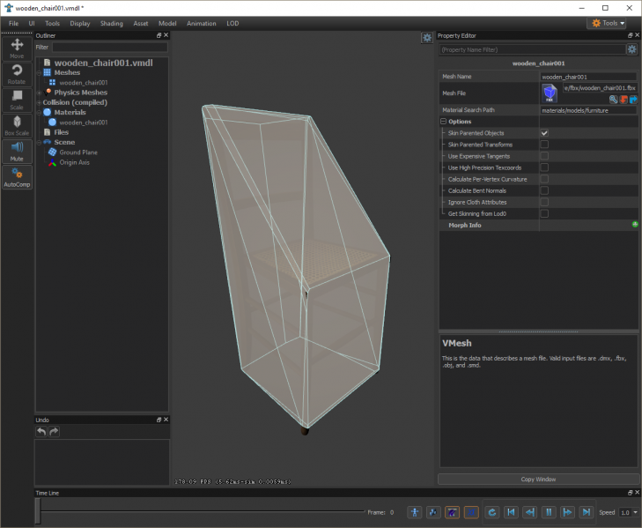Enable Calculate Per-Vertex Curvature
Screen dimensions: 642x528
click(x=544, y=179)
